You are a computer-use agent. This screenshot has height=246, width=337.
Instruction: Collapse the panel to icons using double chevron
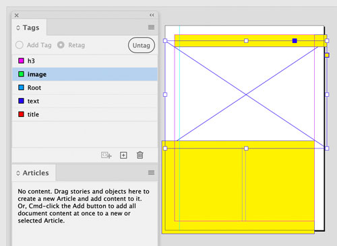point(152,15)
